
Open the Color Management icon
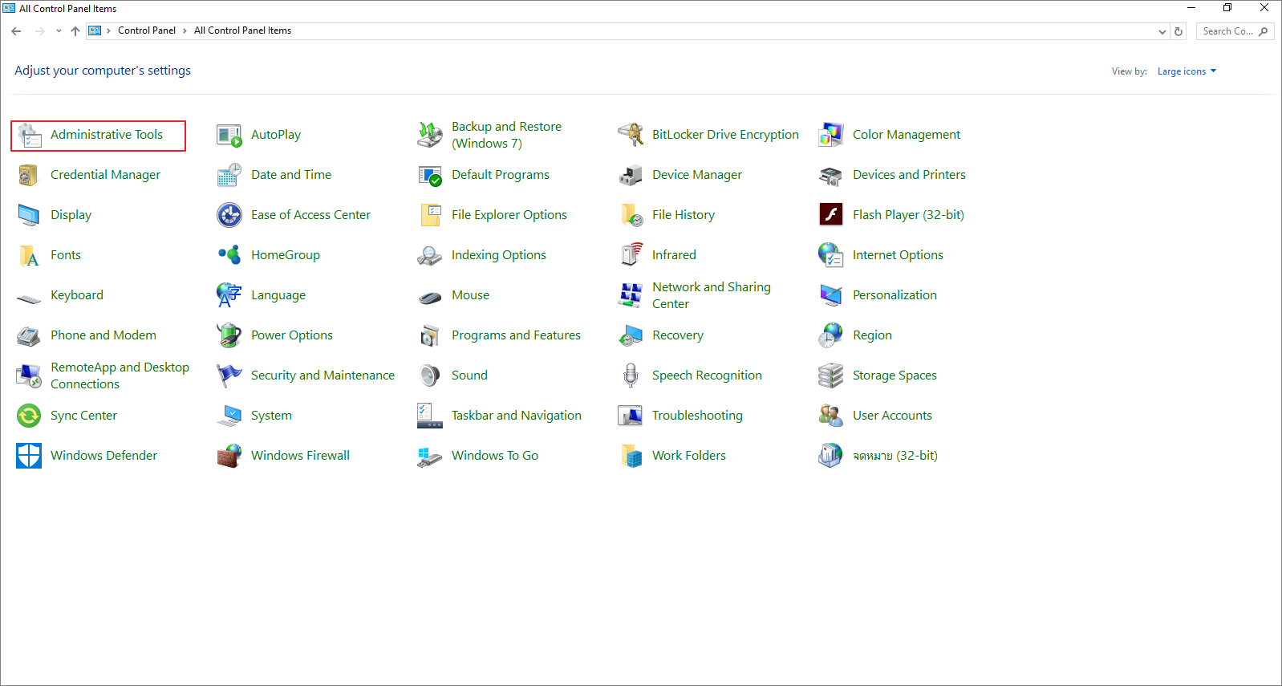pos(831,135)
